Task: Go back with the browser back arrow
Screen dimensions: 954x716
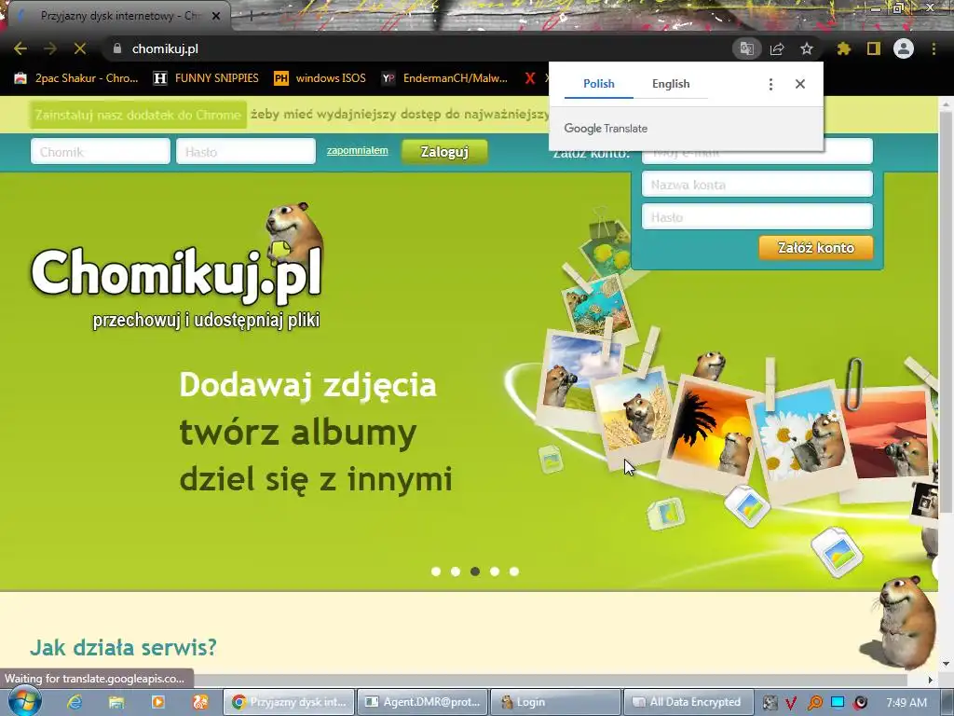Action: tap(20, 48)
